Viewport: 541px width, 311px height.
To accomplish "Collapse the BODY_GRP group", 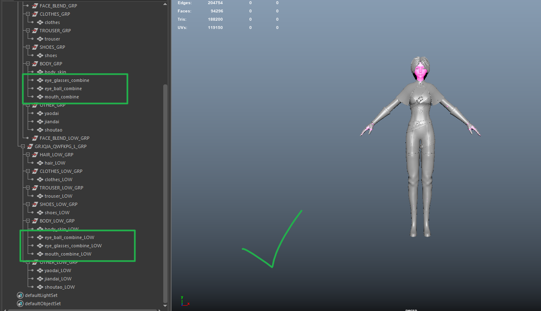I will 27,64.
